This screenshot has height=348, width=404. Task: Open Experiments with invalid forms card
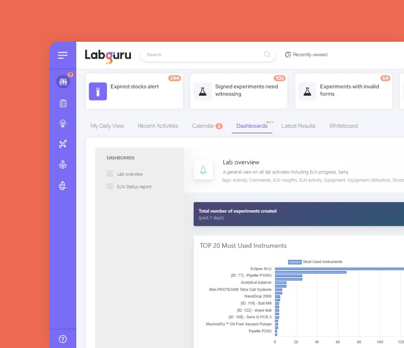pyautogui.click(x=344, y=91)
